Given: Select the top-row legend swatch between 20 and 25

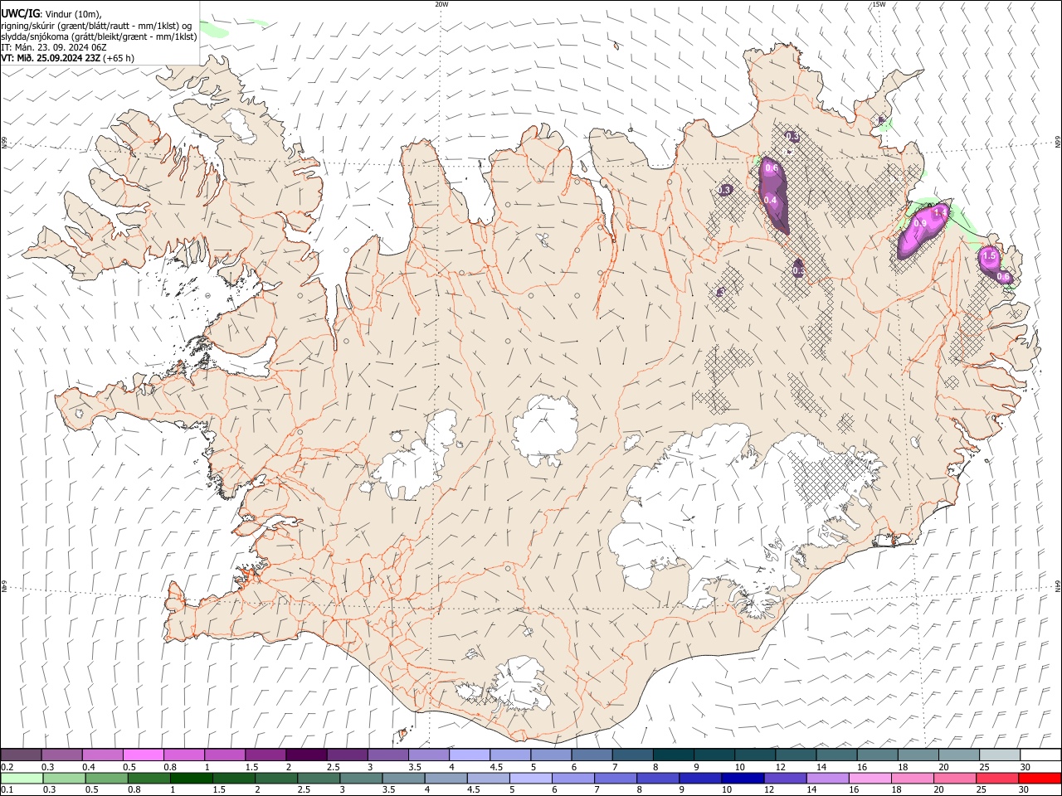Looking at the screenshot, I should (x=959, y=755).
